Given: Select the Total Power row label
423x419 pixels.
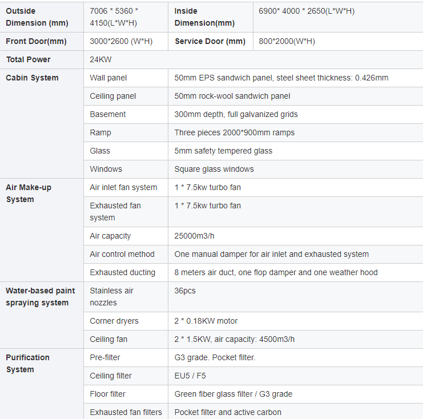Looking at the screenshot, I should tap(29, 59).
